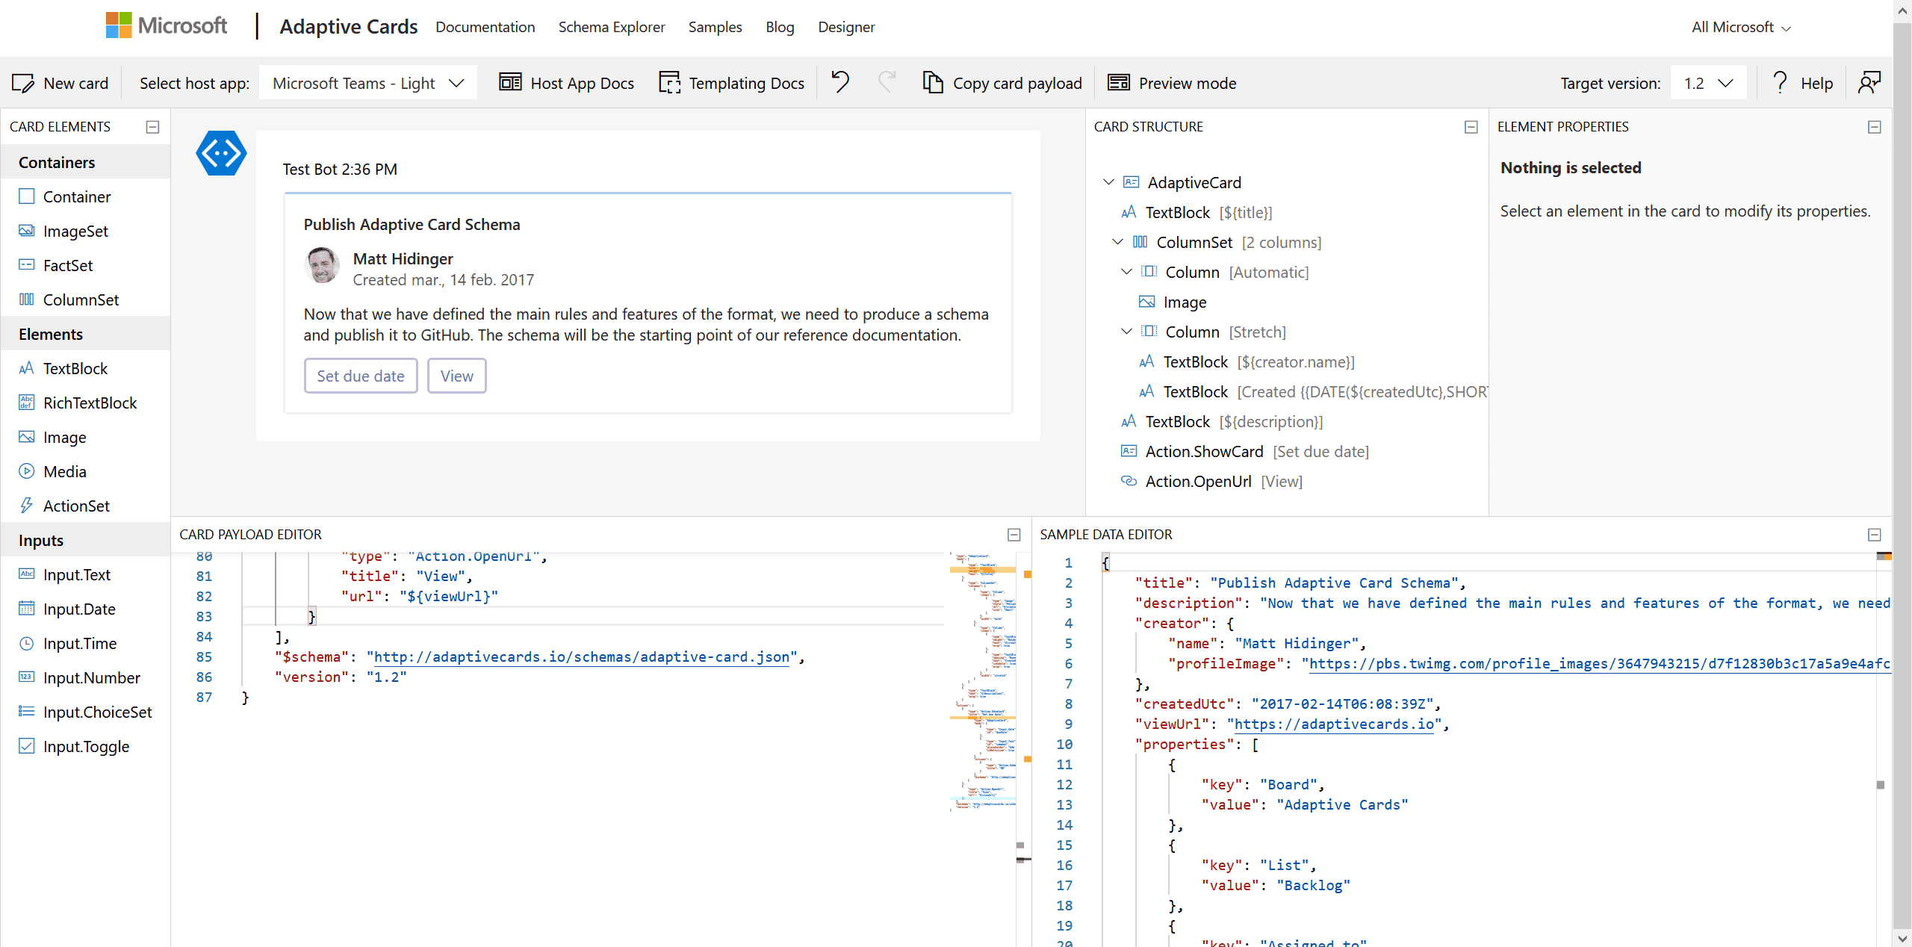This screenshot has width=1912, height=947.
Task: Expand the All Microsoft menu
Action: click(1741, 27)
